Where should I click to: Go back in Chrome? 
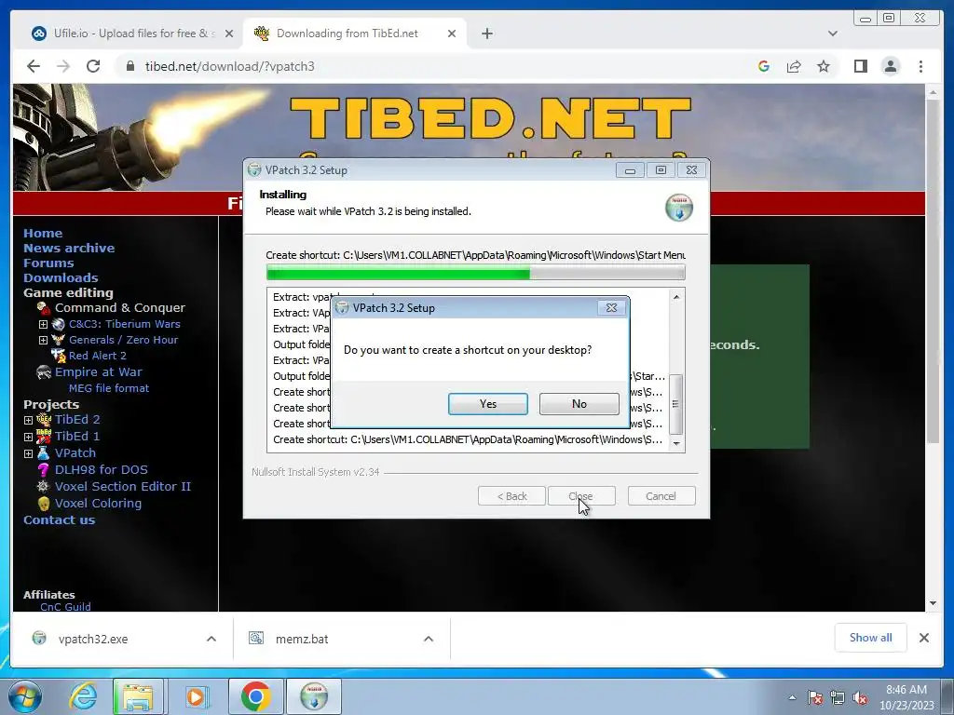(x=34, y=66)
